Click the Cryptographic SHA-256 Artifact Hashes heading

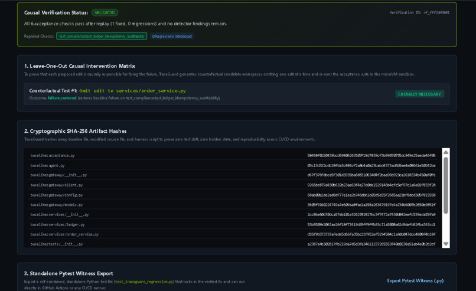pyautogui.click(x=75, y=131)
